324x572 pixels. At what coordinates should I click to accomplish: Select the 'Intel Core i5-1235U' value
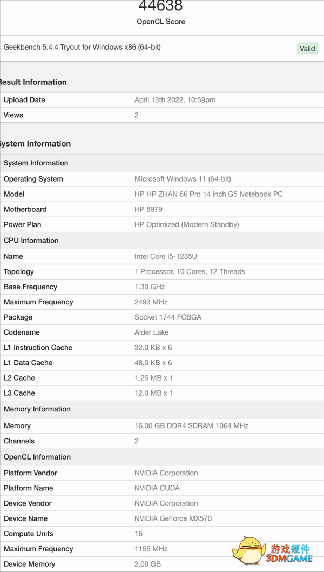click(x=166, y=256)
